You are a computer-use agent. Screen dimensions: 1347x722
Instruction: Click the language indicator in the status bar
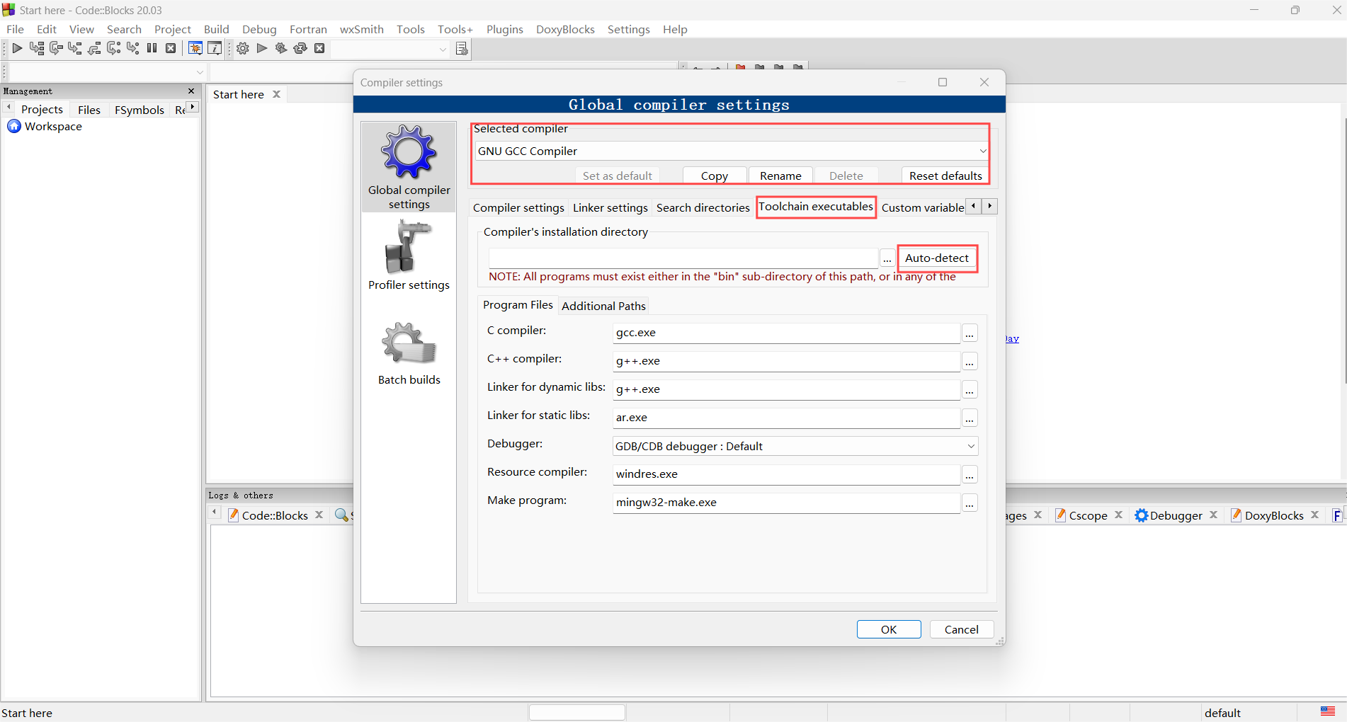(x=1326, y=712)
